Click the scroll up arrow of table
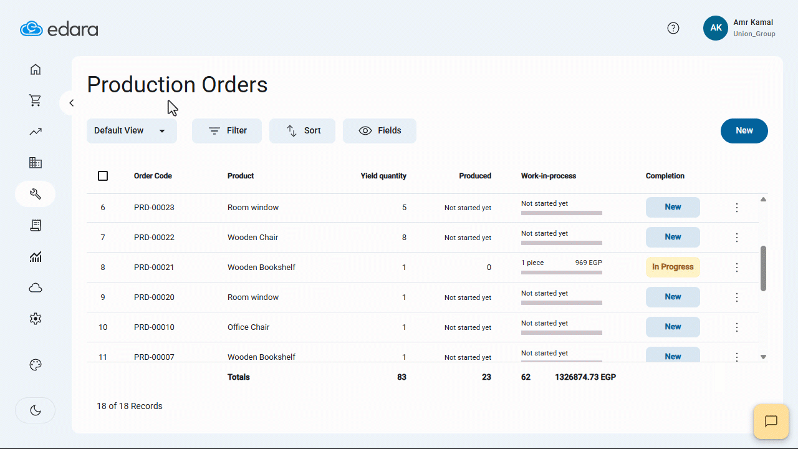This screenshot has height=449, width=798. pyautogui.click(x=763, y=200)
